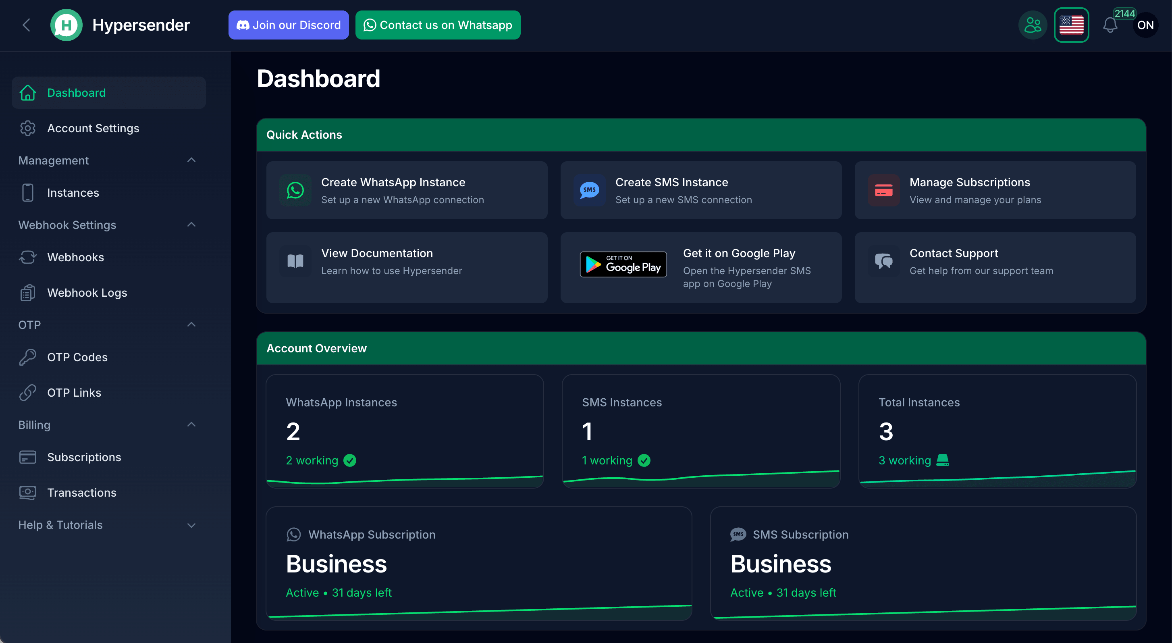This screenshot has width=1172, height=643.
Task: Click the WhatsApp Subscription icon
Action: 294,534
